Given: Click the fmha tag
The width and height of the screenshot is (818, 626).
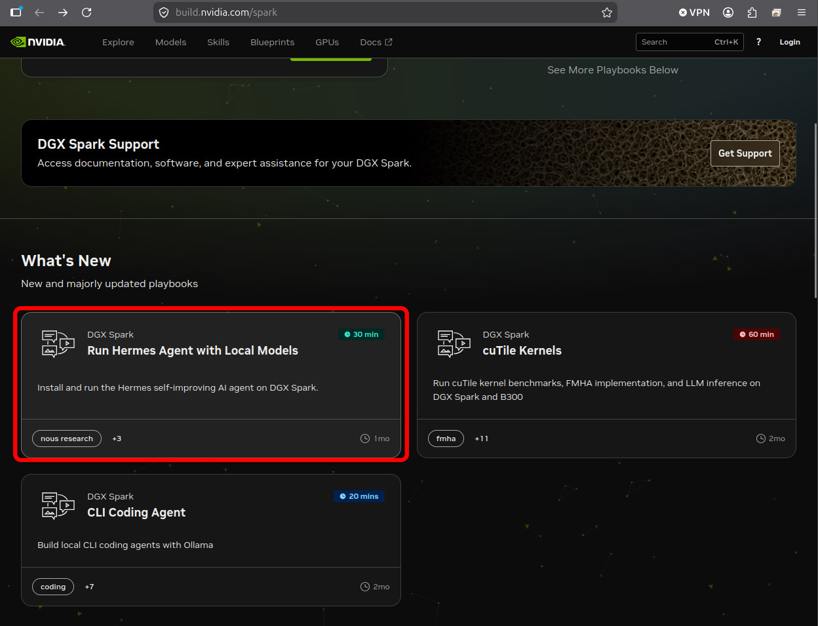Looking at the screenshot, I should click(446, 439).
